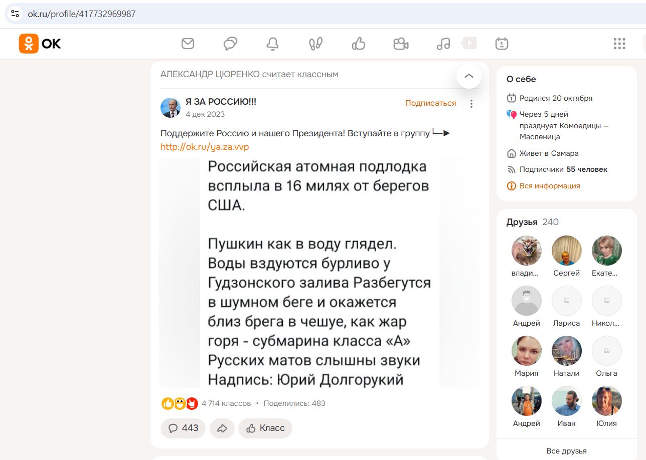This screenshot has height=460, width=646.
Task: Open friend Сергей's profile thumbnail
Action: (566, 250)
